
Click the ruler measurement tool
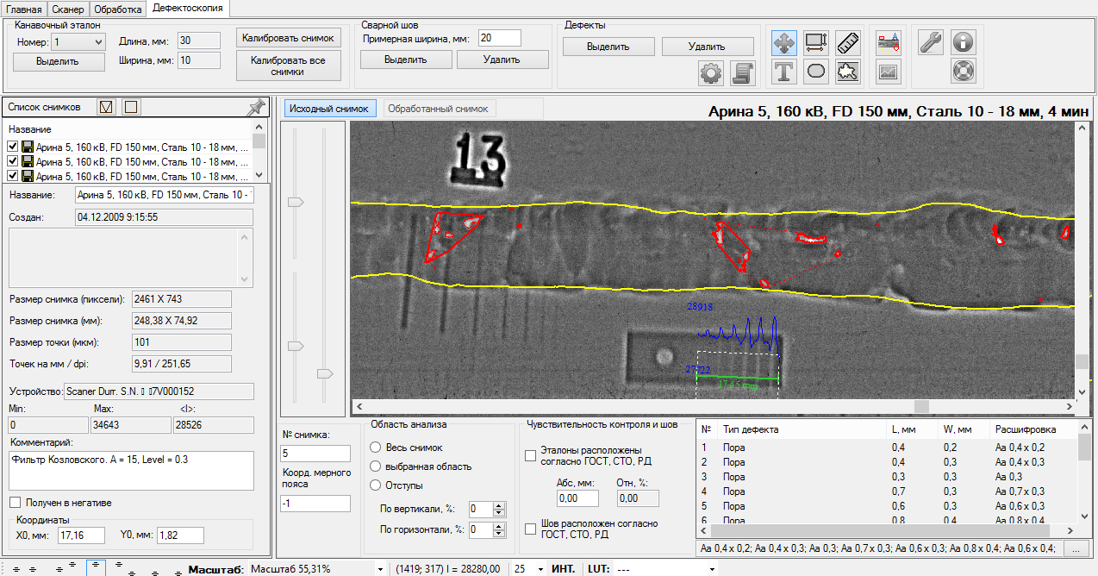coord(848,42)
